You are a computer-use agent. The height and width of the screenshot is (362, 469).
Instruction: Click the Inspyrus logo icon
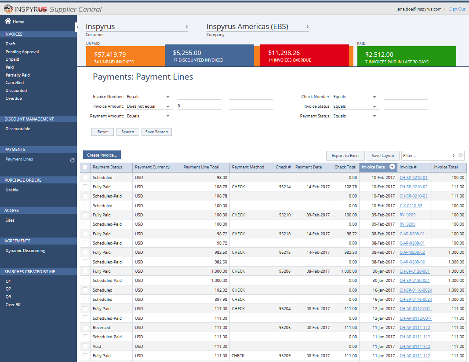(x=8, y=9)
